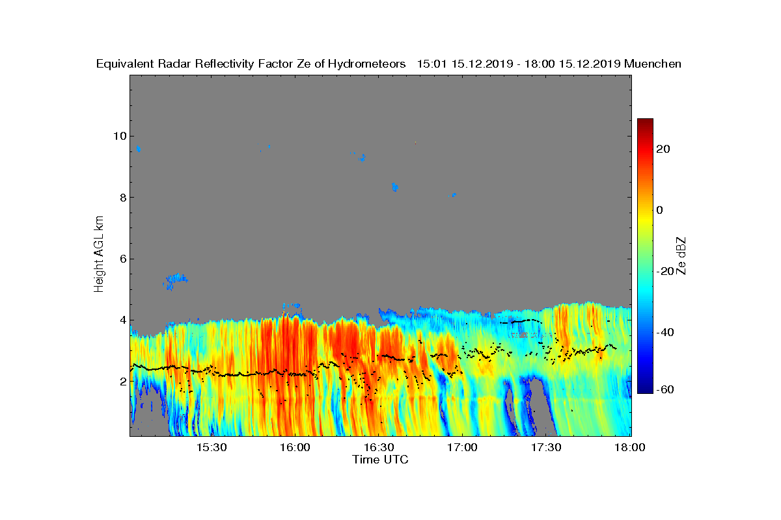Click the plot title text 'Equivalent Radar Reflectivity Factor'
The image size is (781, 520).
[194, 64]
